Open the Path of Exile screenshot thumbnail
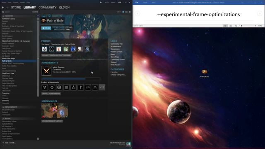 pyautogui.click(x=55, y=111)
